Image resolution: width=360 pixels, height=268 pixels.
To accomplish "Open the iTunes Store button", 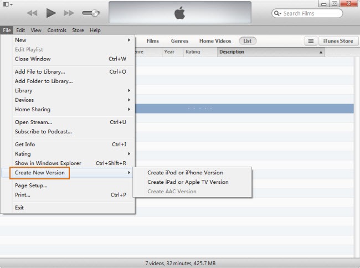I will pos(338,41).
